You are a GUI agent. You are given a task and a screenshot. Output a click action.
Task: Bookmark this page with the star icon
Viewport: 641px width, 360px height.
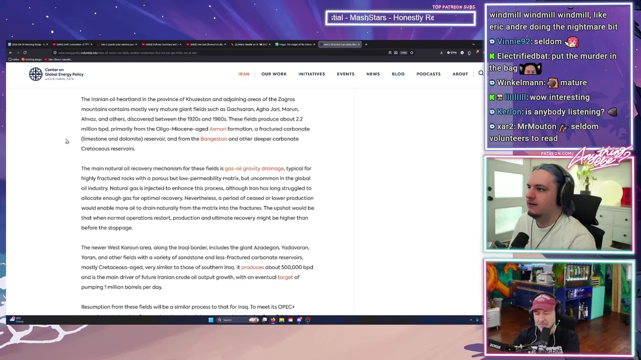[x=412, y=52]
